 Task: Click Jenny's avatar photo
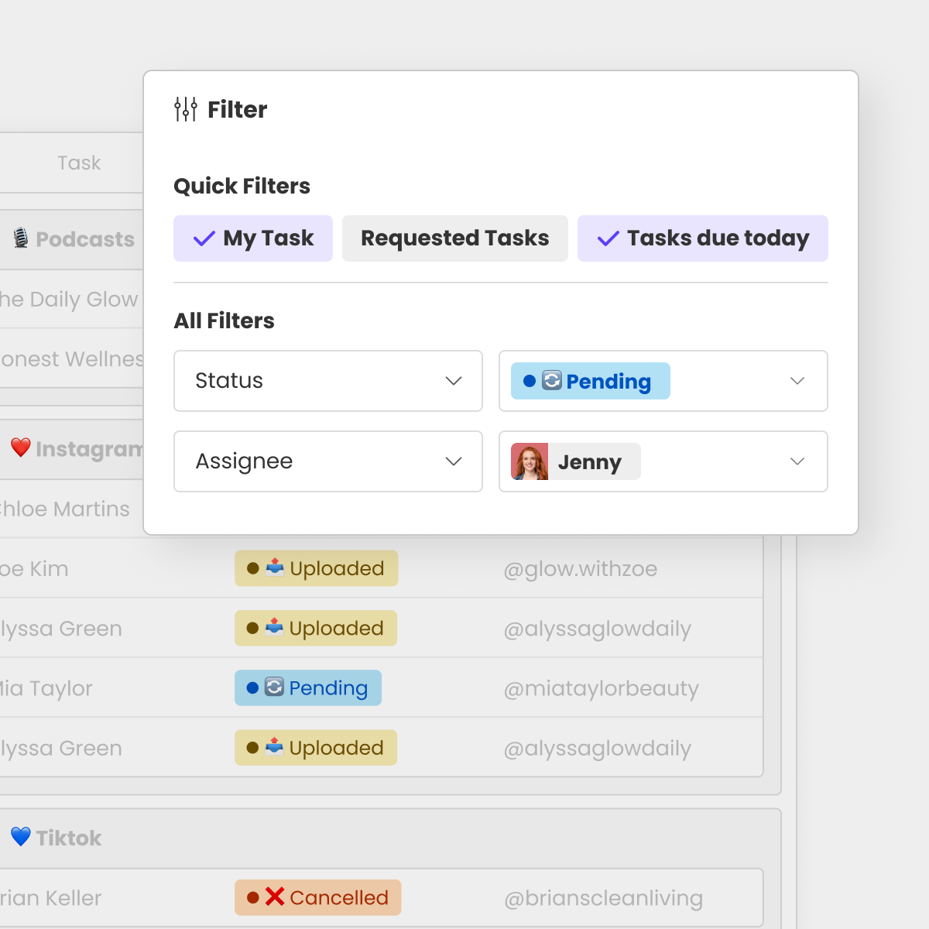pyautogui.click(x=529, y=461)
